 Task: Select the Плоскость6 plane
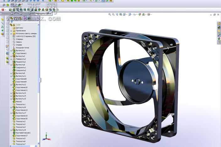pyautogui.click(x=19, y=141)
